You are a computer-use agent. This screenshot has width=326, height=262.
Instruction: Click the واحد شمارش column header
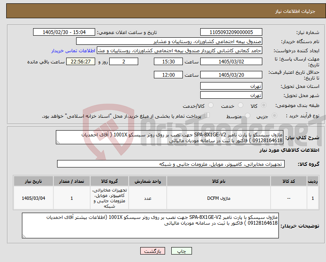coord(148,181)
